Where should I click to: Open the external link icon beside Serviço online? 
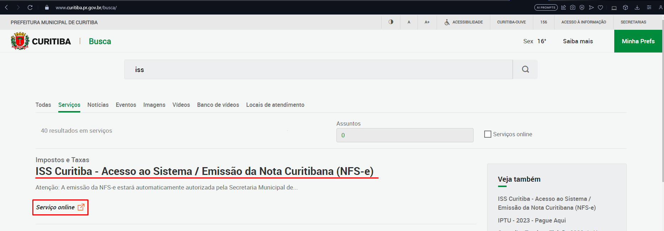tap(81, 207)
